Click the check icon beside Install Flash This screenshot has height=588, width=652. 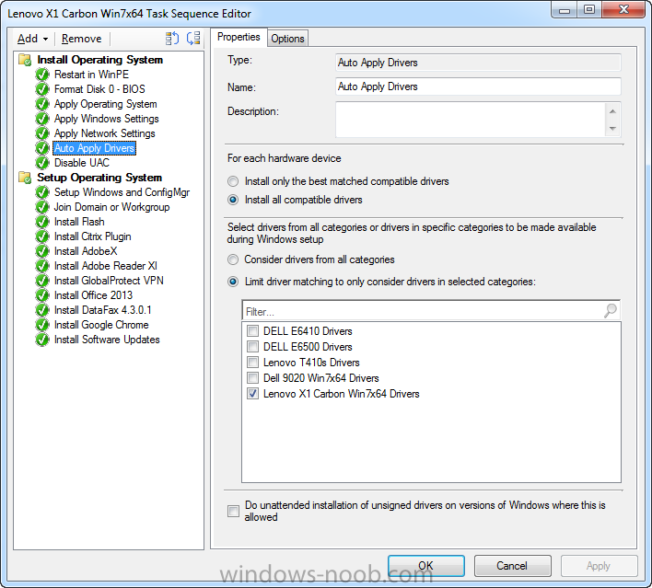(42, 222)
